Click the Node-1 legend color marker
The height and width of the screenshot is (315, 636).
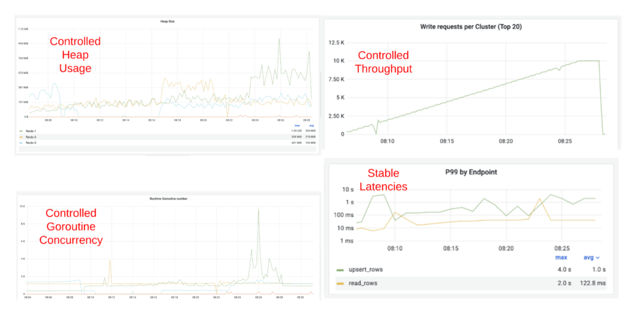(20, 131)
